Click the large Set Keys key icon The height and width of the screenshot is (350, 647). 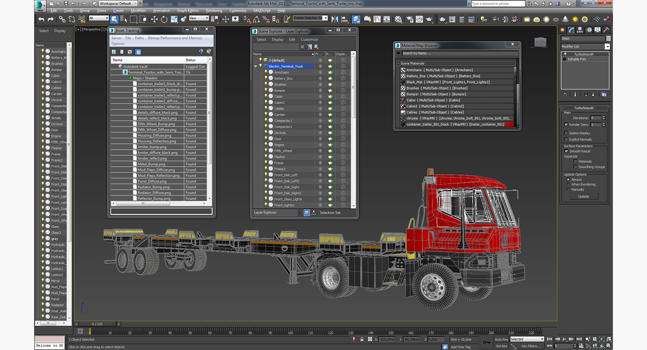coord(487,342)
